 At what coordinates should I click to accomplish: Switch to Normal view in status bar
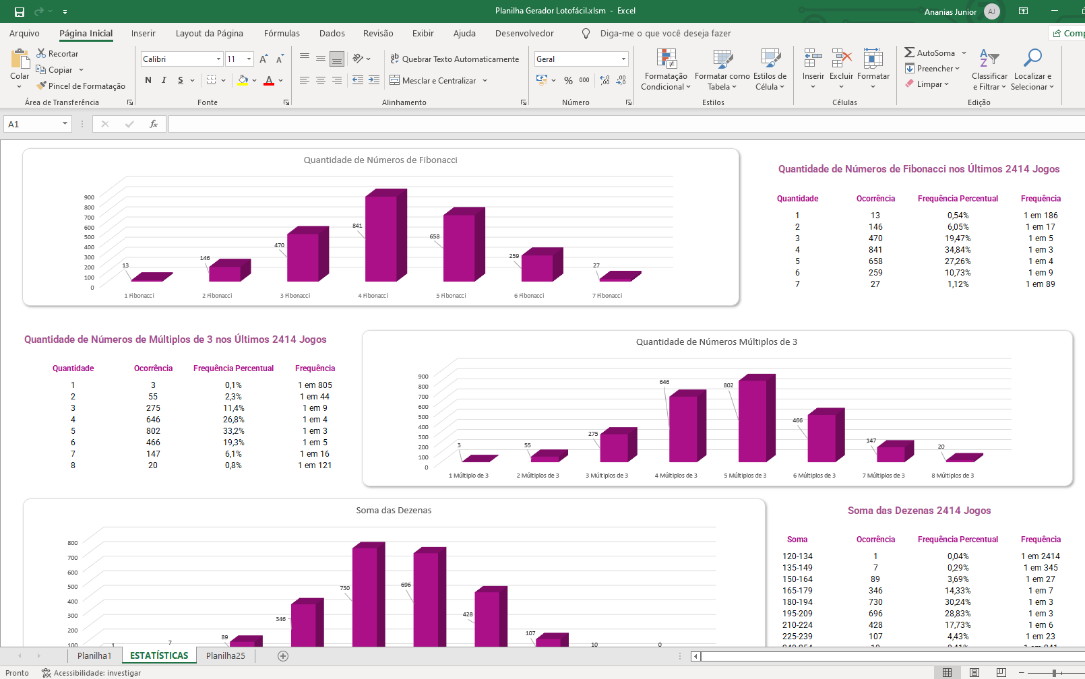tap(947, 672)
